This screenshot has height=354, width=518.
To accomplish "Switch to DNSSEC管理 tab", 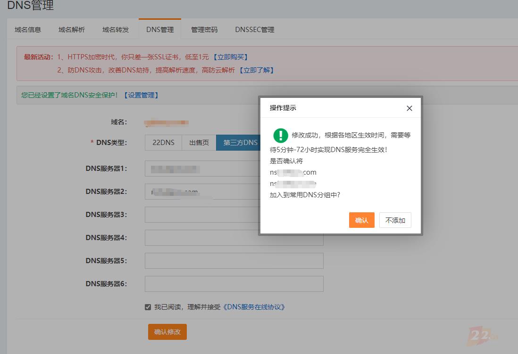I will [x=254, y=30].
